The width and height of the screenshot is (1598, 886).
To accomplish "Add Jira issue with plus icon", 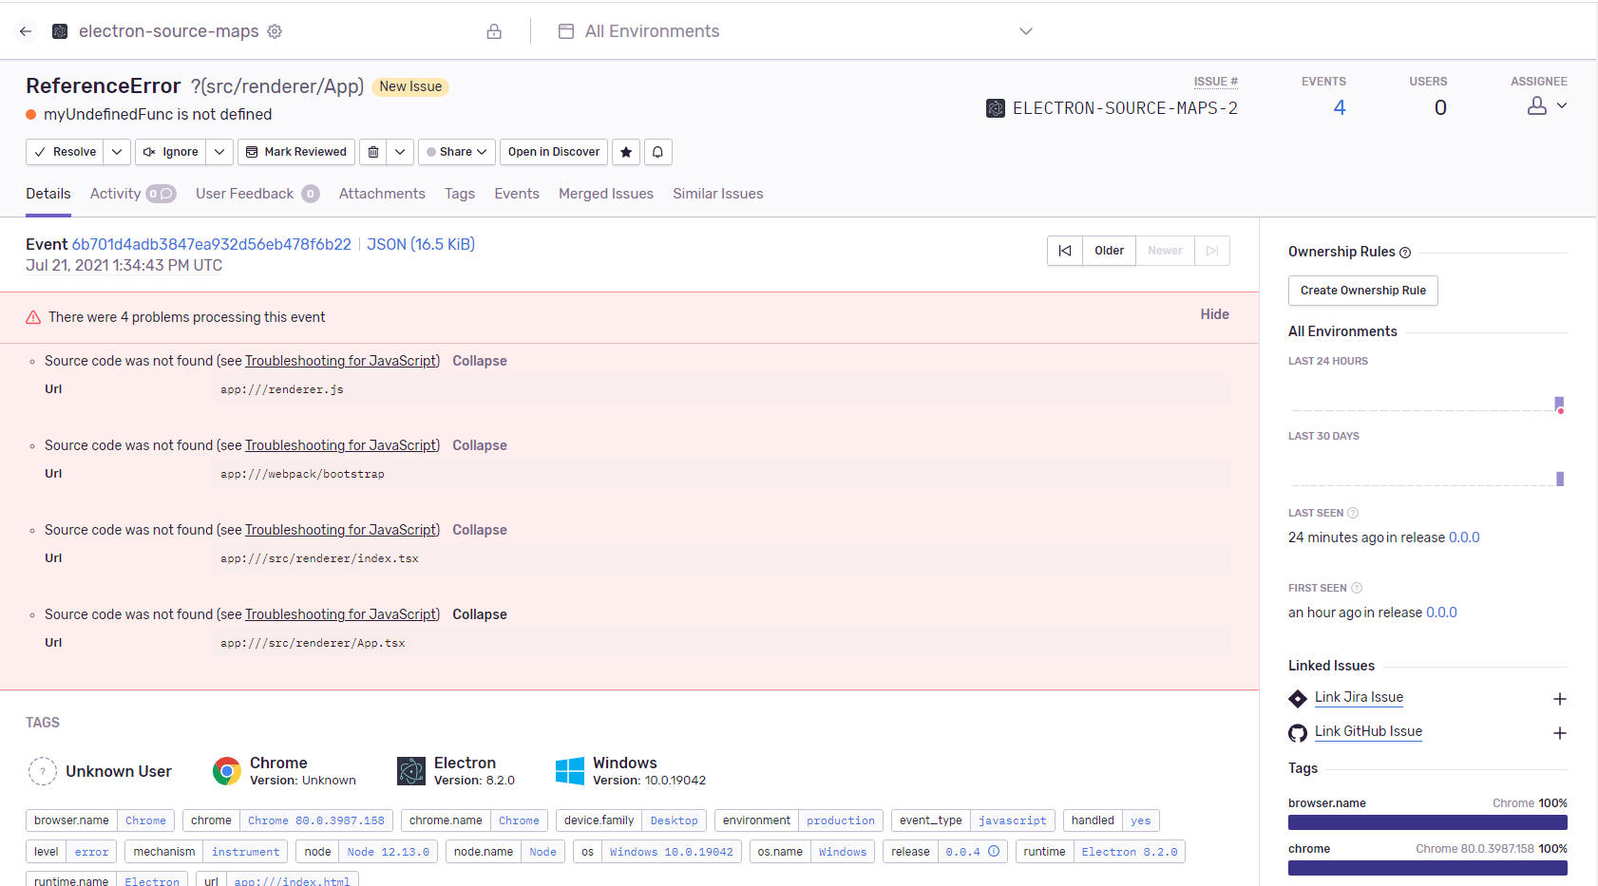I will [1559, 699].
